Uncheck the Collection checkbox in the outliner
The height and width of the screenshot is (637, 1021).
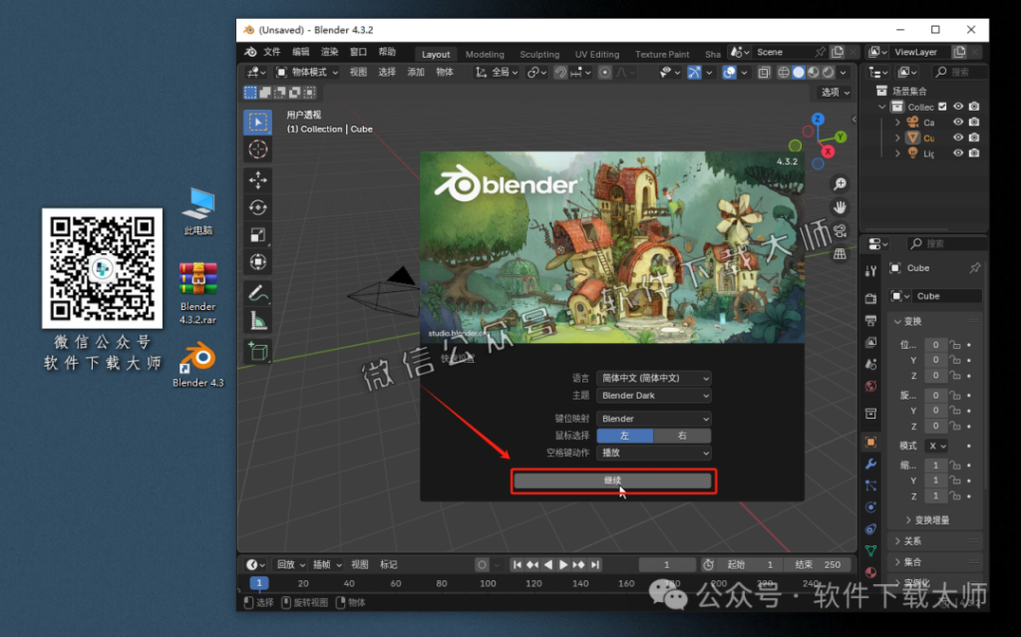coord(941,107)
